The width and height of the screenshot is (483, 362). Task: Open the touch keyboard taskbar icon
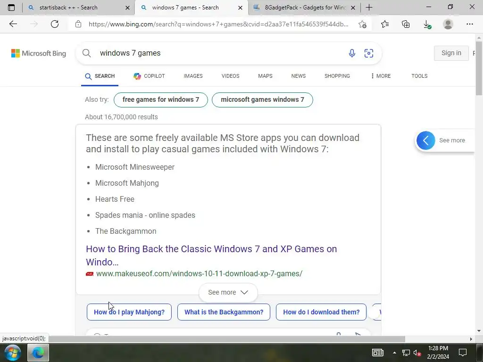378,353
